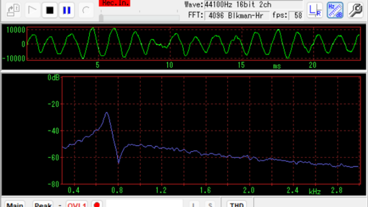Click the fps value field showing 58

(x=296, y=16)
